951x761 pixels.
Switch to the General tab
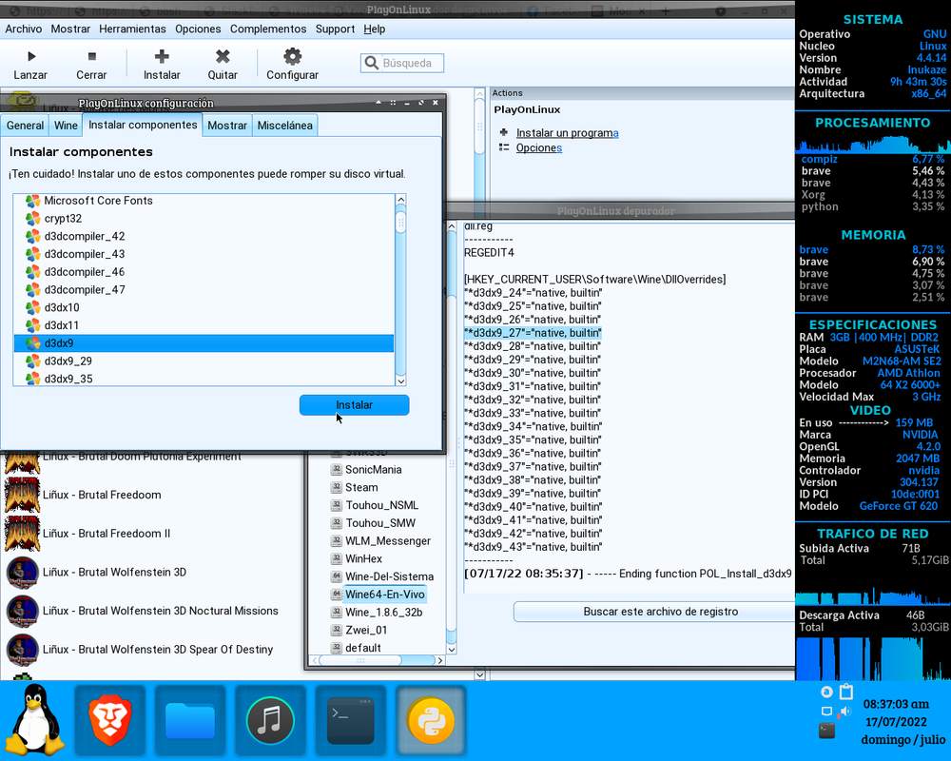(x=25, y=125)
